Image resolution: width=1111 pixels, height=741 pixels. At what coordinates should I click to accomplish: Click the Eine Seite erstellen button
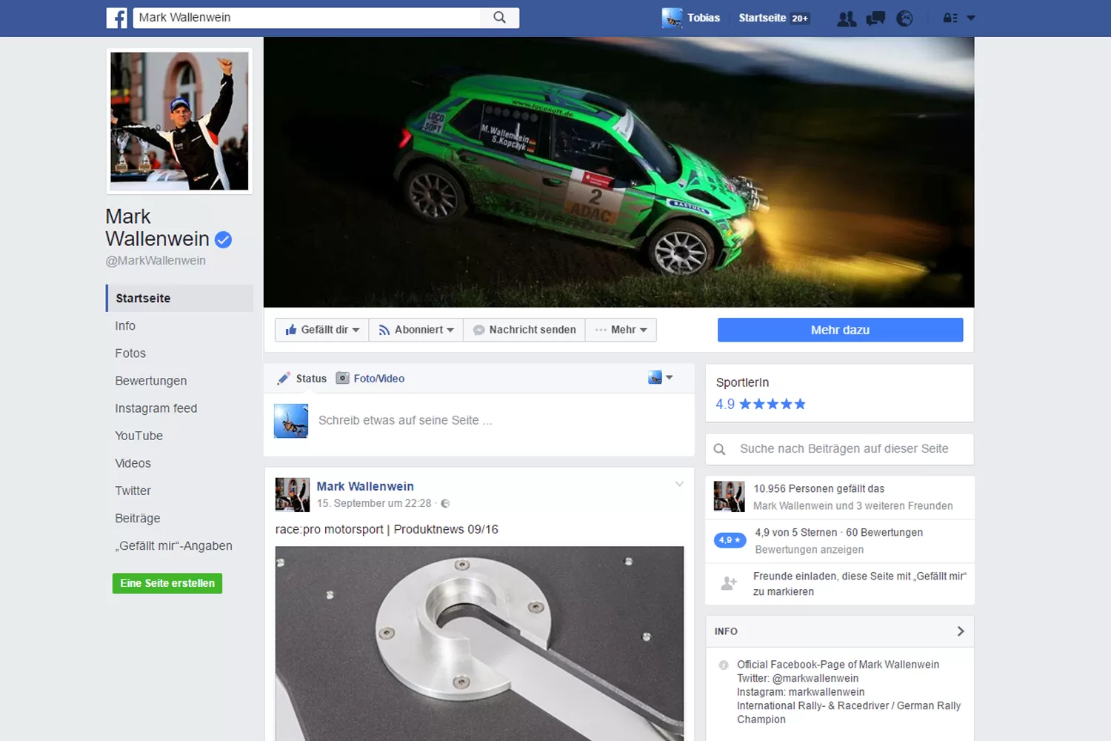[167, 583]
